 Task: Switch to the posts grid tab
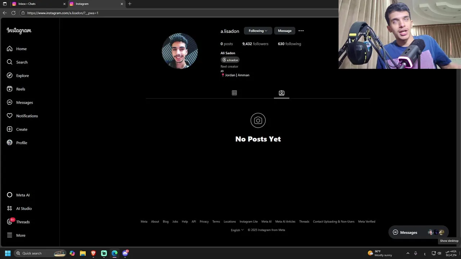pyautogui.click(x=234, y=93)
